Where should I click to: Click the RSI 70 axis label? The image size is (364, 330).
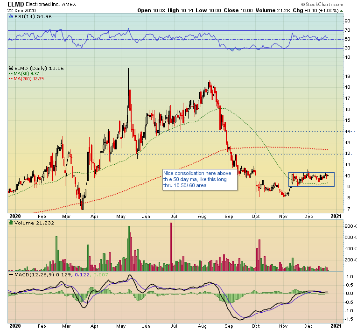(348, 30)
